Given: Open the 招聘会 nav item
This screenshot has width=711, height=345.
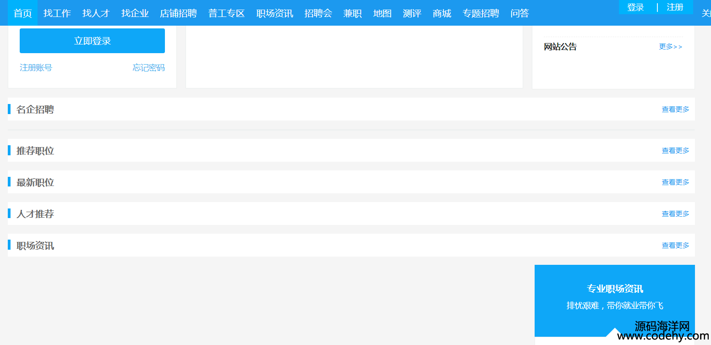Looking at the screenshot, I should coord(318,13).
